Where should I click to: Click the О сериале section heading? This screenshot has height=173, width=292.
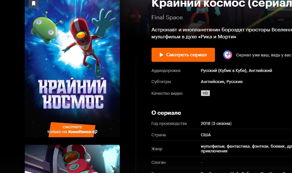point(166,113)
